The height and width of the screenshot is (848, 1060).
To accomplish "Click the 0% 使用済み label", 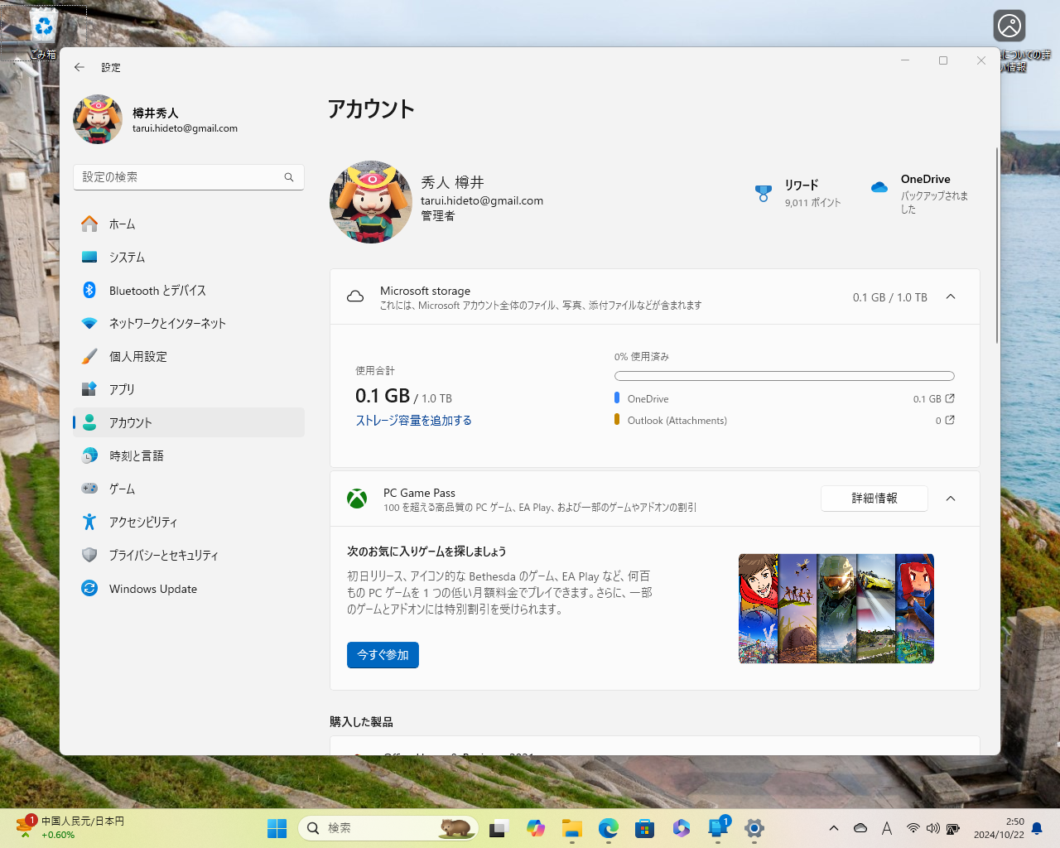I will [x=642, y=357].
